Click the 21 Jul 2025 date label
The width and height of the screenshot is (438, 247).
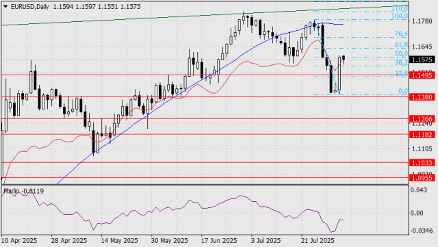click(x=318, y=241)
